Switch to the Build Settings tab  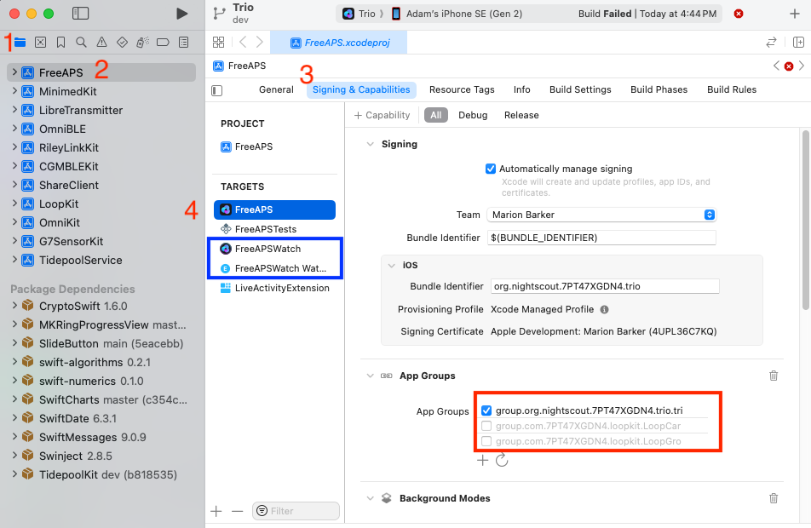pyautogui.click(x=580, y=89)
